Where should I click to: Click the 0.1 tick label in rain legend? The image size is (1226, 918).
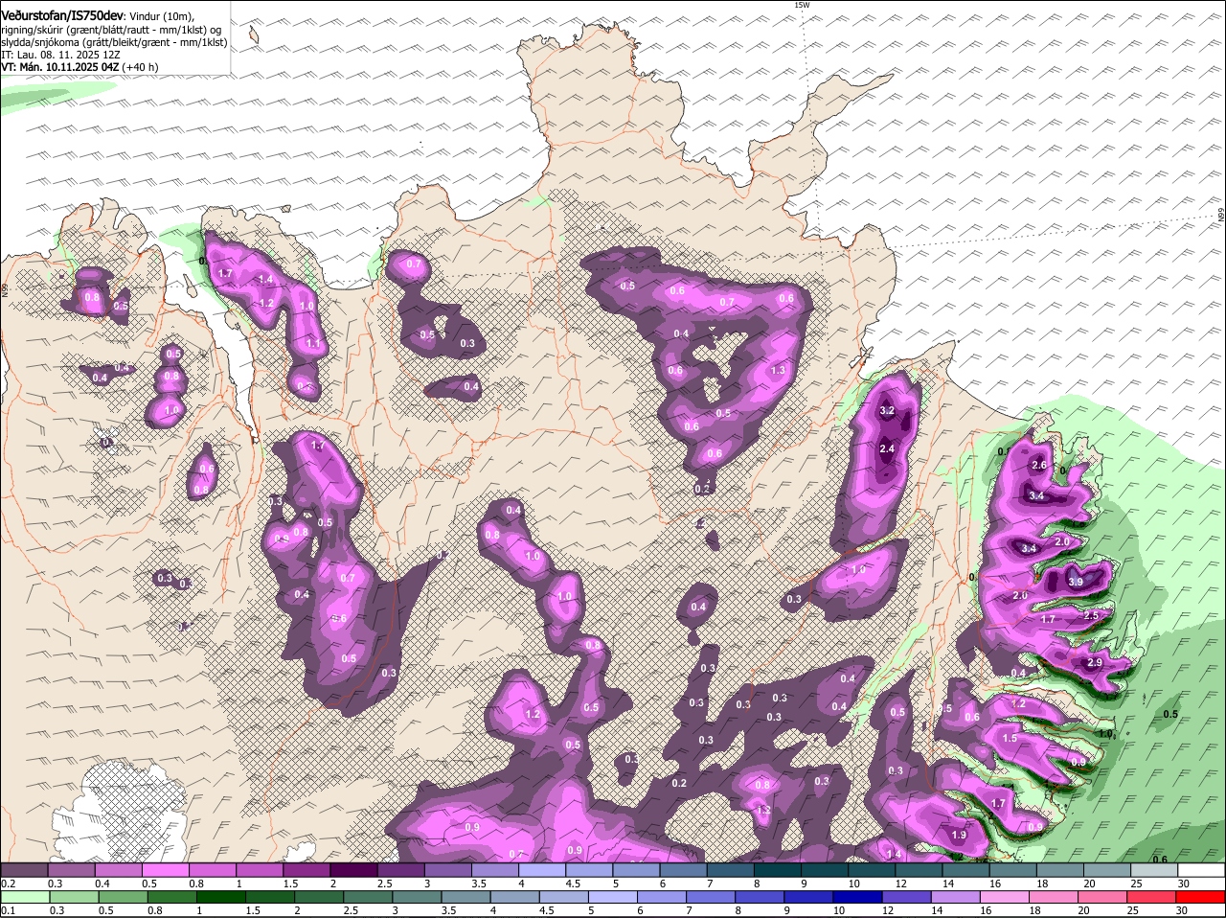[x=8, y=911]
